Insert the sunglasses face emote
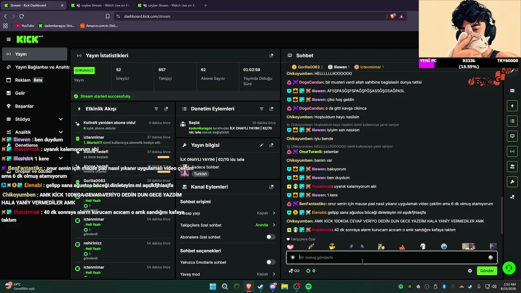This screenshot has height=293, width=521. point(332,247)
